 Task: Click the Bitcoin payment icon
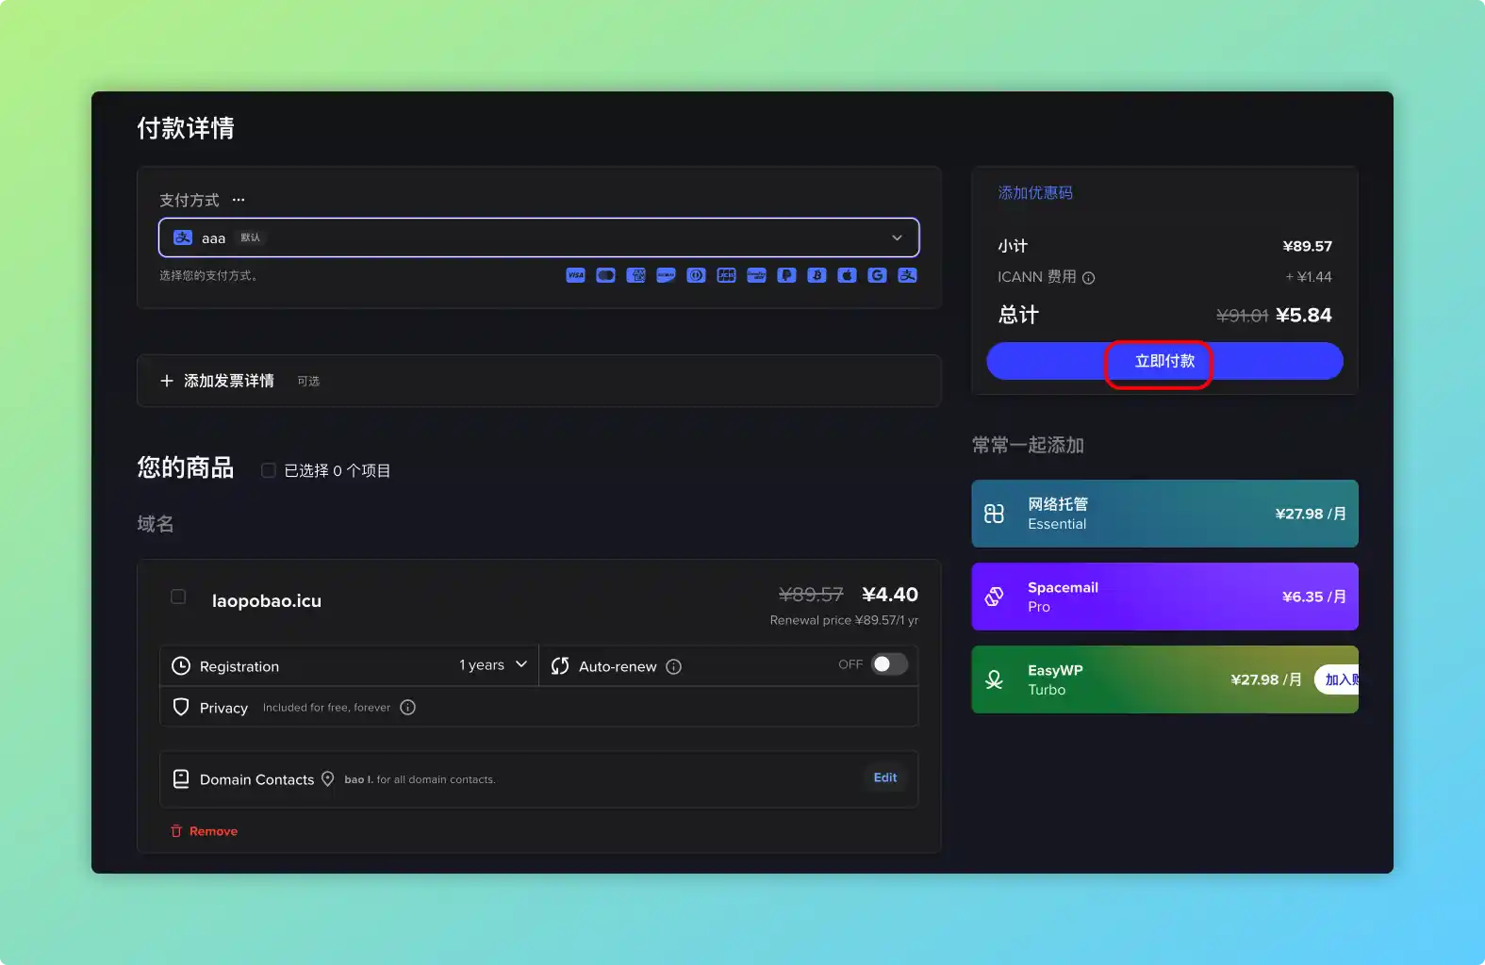click(817, 275)
